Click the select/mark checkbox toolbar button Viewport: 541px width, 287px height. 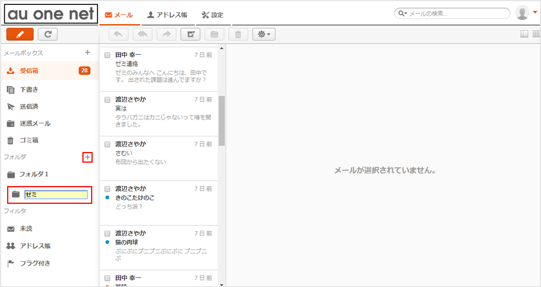[190, 34]
